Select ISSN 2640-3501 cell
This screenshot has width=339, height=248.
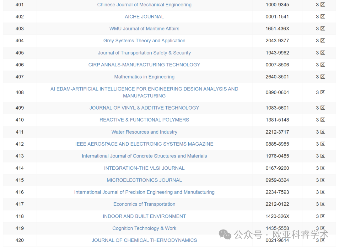tap(277, 77)
